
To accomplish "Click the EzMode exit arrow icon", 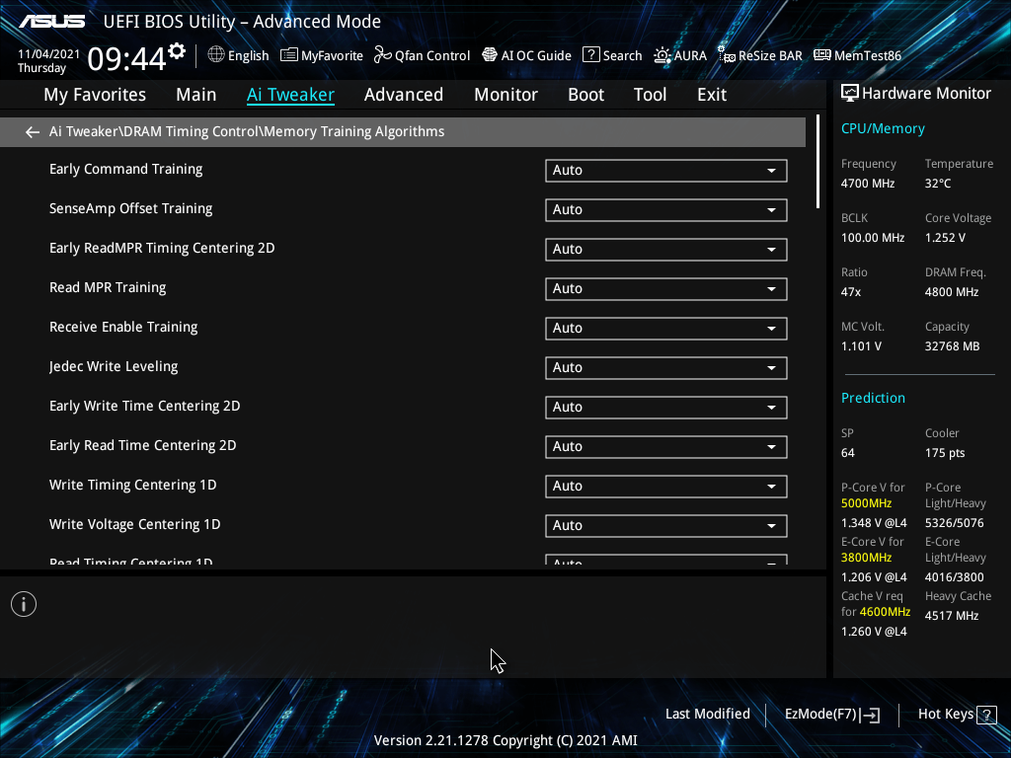I will (x=870, y=715).
